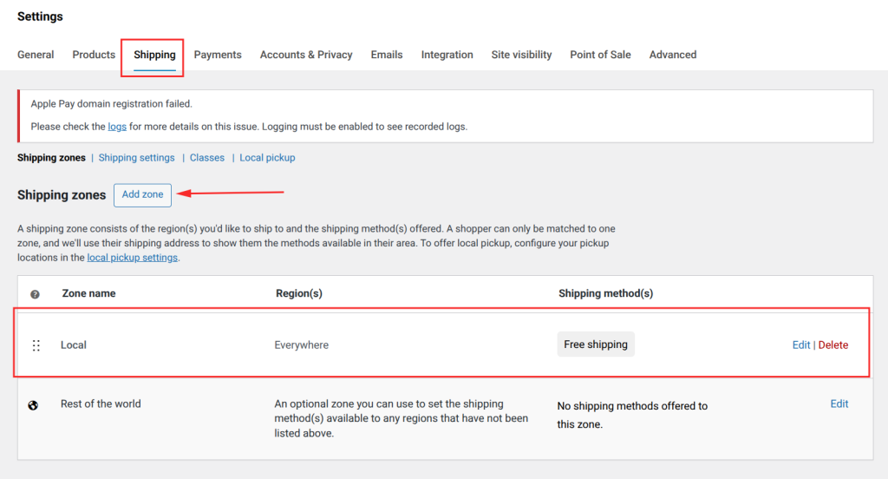
Task: Edit the Rest of the world zone
Action: [839, 404]
